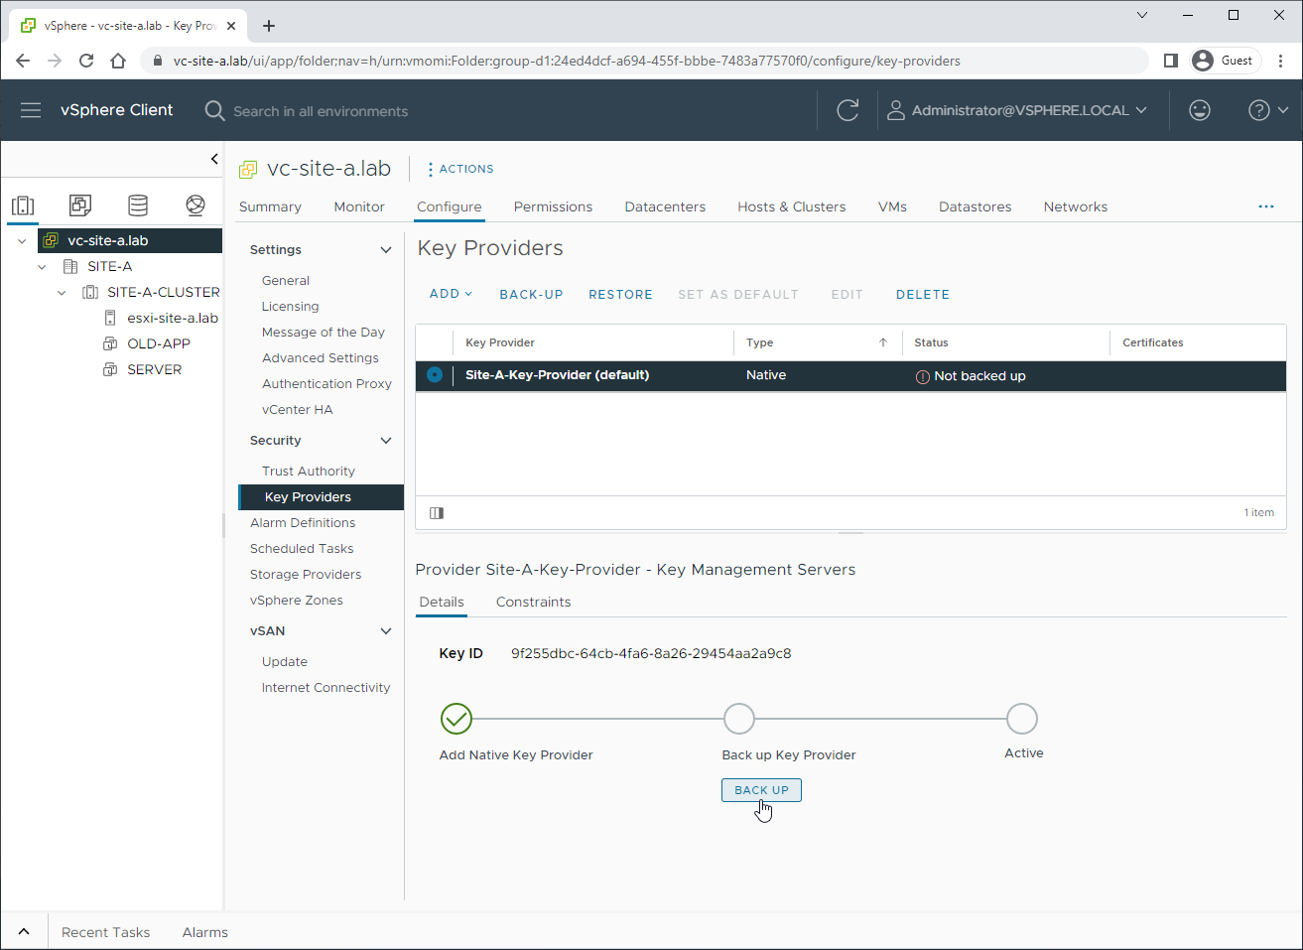The width and height of the screenshot is (1303, 950).
Task: Select SITE-A datacenter in tree
Action: (x=109, y=266)
